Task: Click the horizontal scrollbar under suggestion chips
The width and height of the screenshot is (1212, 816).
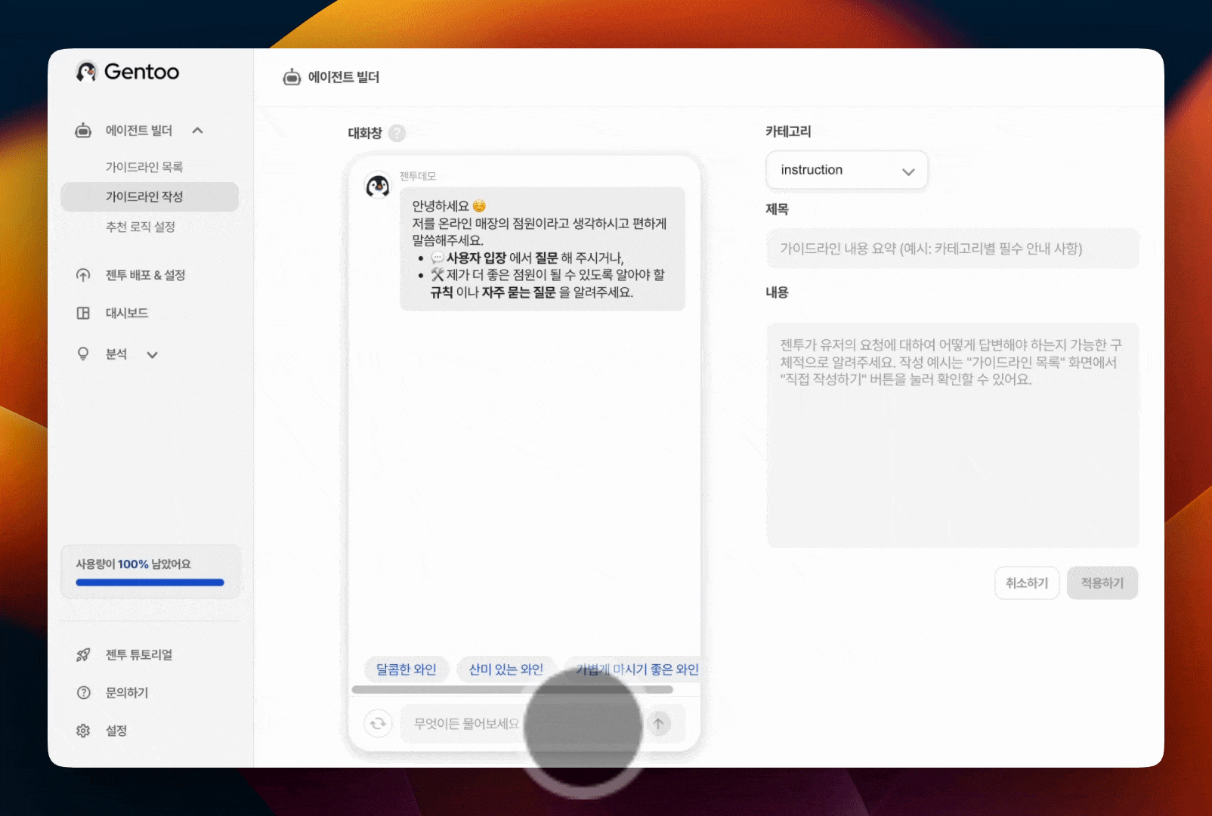Action: point(512,689)
